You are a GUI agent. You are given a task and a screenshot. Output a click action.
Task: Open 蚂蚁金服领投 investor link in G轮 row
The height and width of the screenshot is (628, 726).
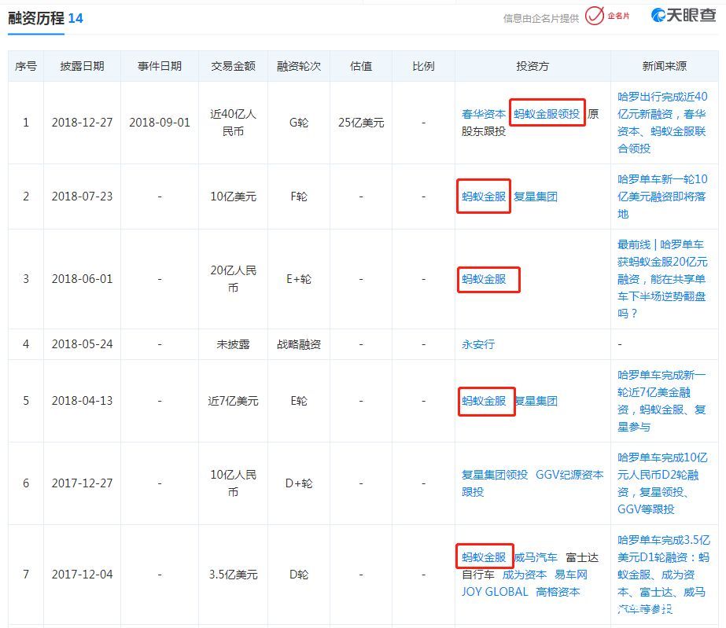tap(547, 114)
